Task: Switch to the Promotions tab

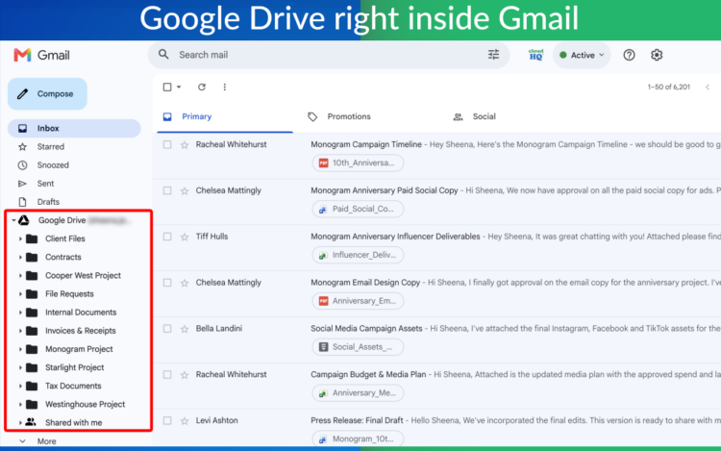Action: [339, 116]
